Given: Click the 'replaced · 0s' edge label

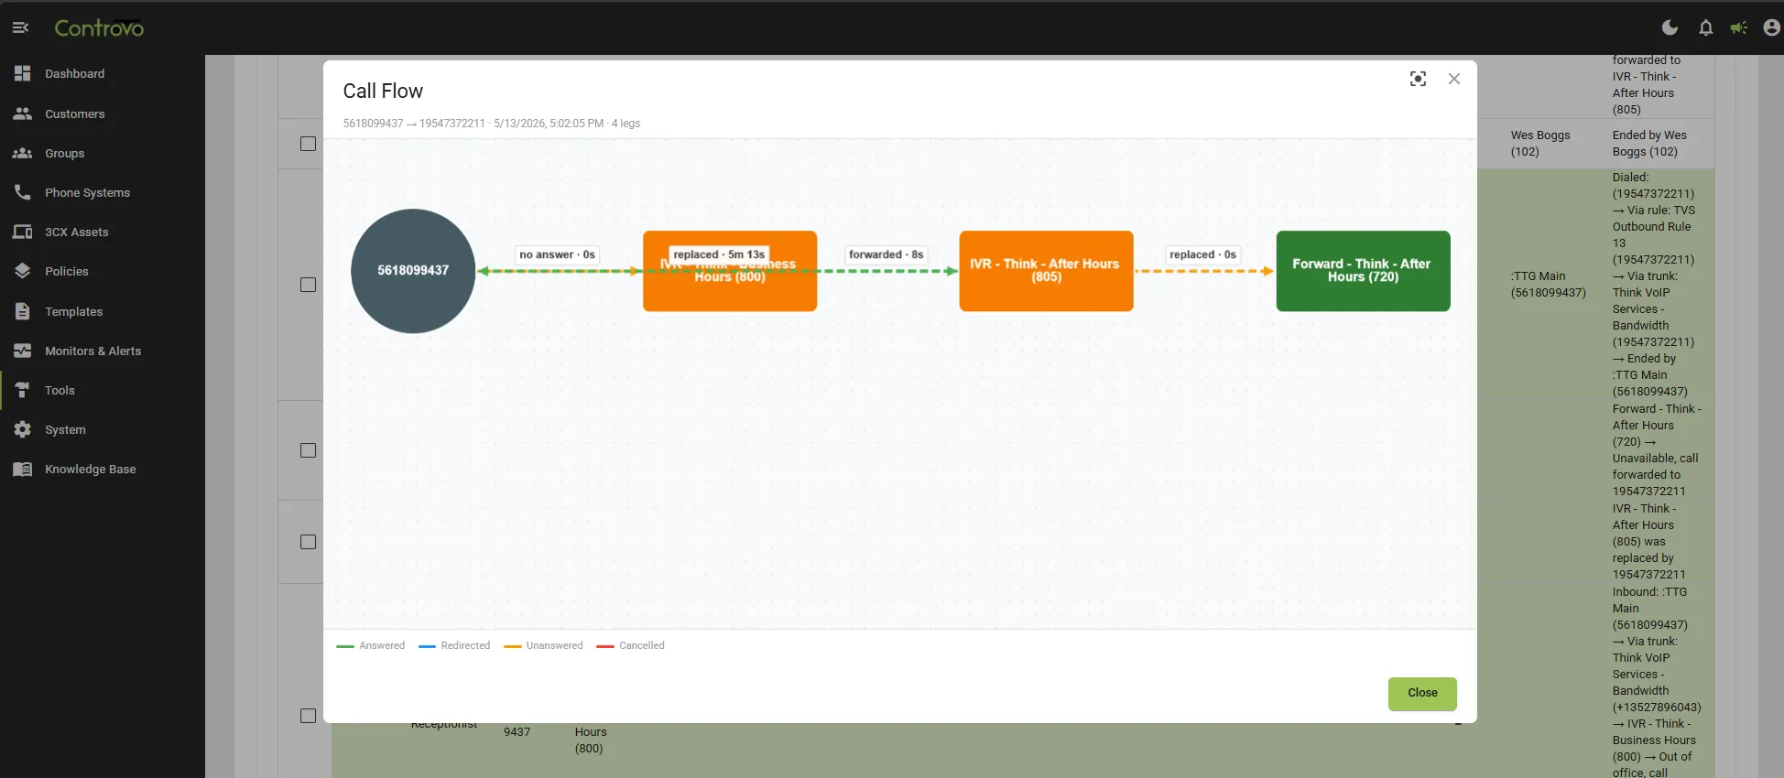Looking at the screenshot, I should [1202, 254].
